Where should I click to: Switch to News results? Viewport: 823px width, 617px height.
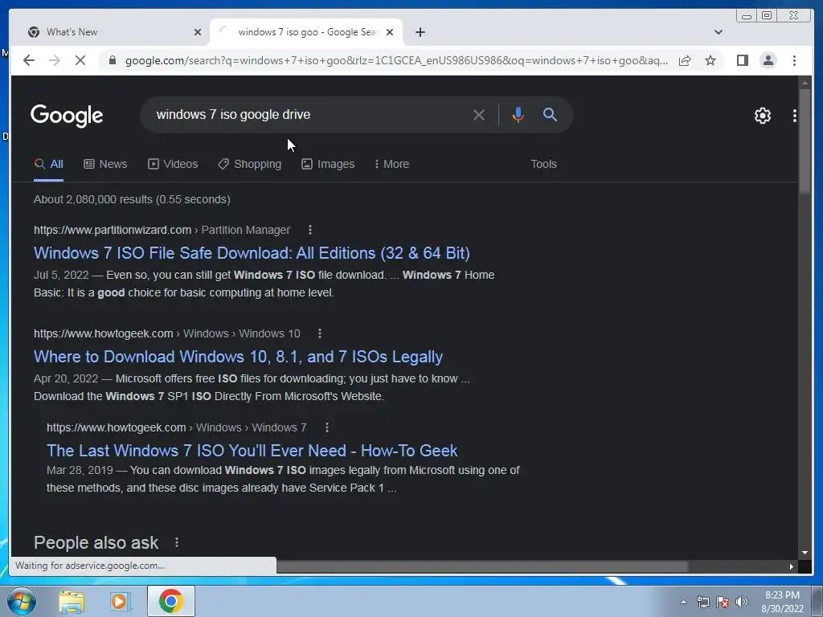click(105, 164)
